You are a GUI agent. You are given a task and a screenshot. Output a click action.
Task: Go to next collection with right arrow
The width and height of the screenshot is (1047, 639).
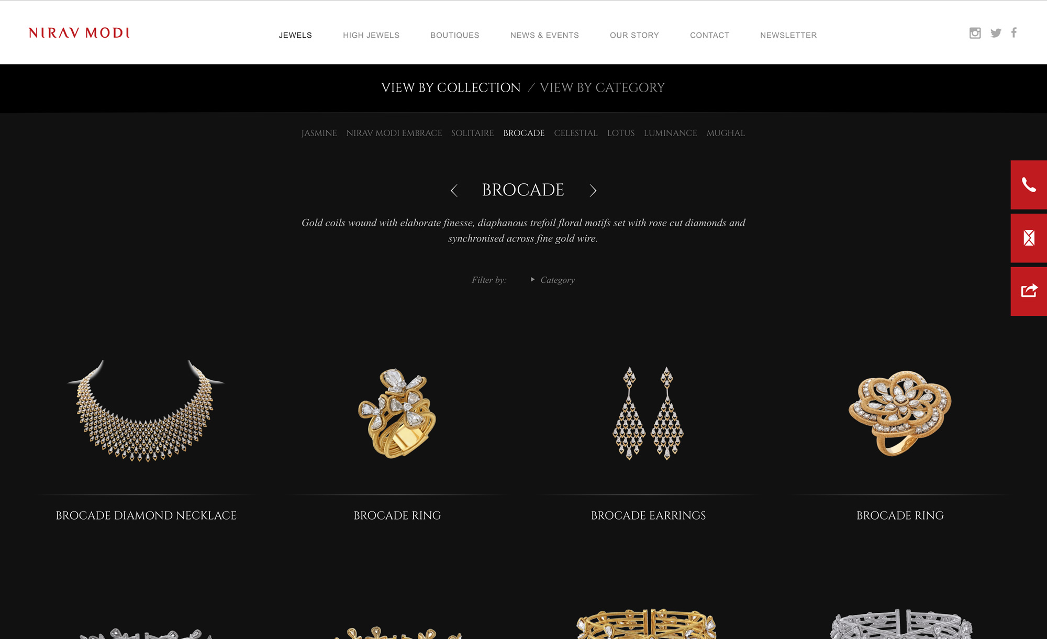click(593, 191)
